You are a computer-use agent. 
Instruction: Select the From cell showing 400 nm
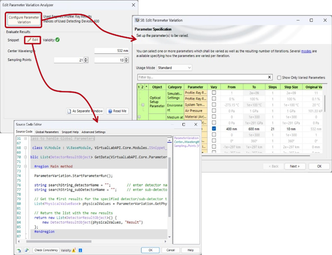point(232,129)
